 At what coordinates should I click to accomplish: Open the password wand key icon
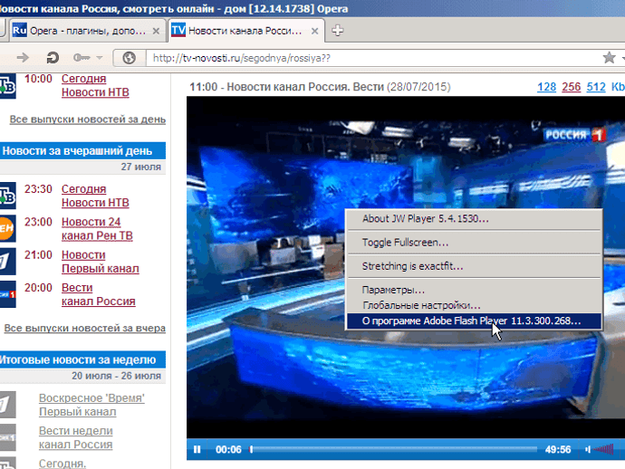(x=82, y=58)
